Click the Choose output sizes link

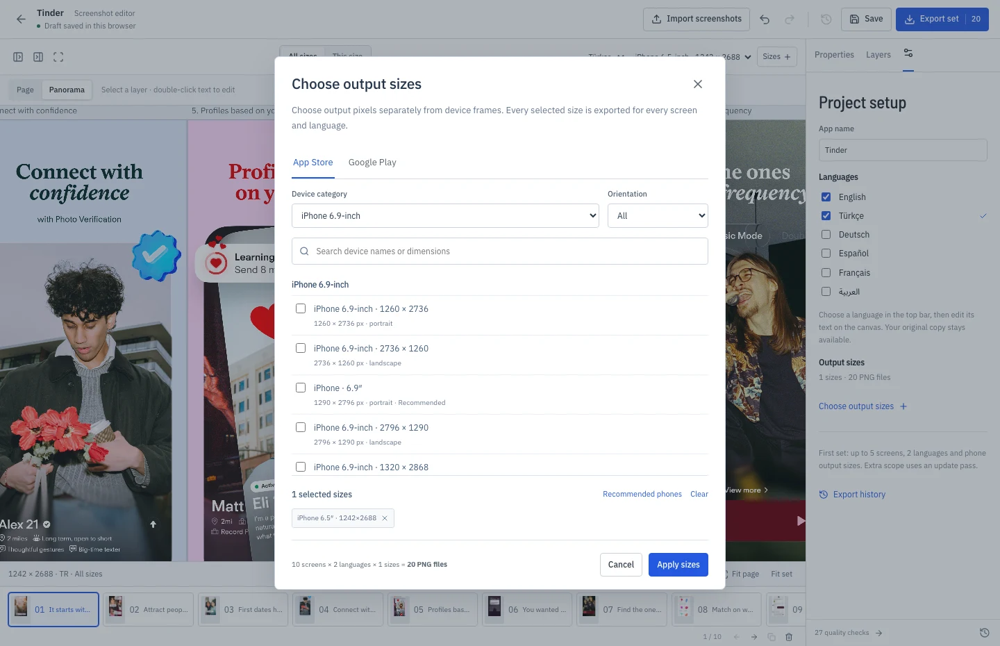pyautogui.click(x=862, y=406)
